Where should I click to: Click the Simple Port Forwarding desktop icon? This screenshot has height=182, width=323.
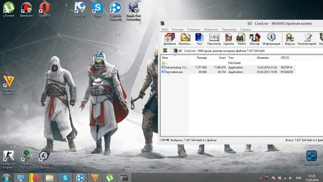pyautogui.click(x=133, y=11)
